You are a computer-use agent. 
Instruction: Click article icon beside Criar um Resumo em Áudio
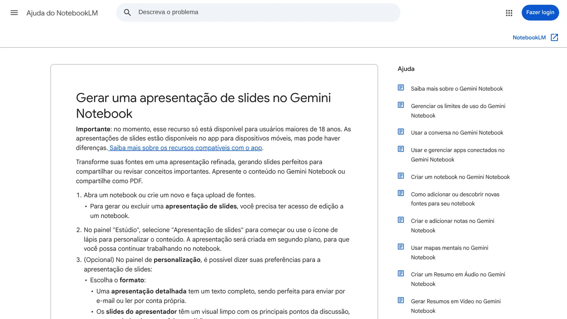pyautogui.click(x=401, y=273)
